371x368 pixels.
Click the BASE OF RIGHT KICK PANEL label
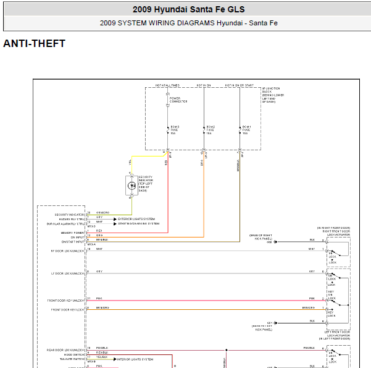click(x=261, y=237)
